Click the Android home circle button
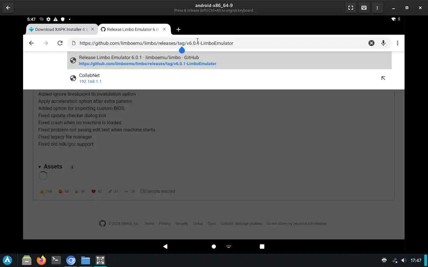This screenshot has width=428, height=267. 214,246
